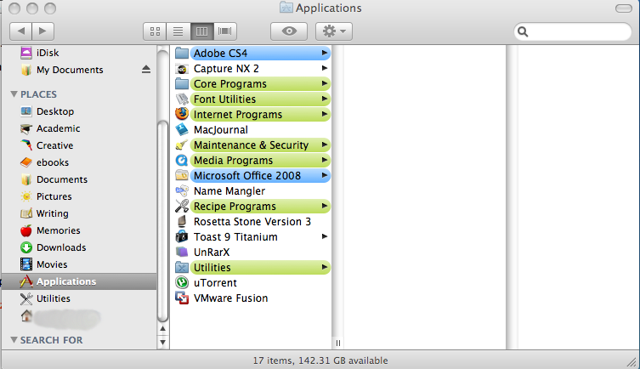
Task: Click the home folder house icon
Action: coord(26,315)
